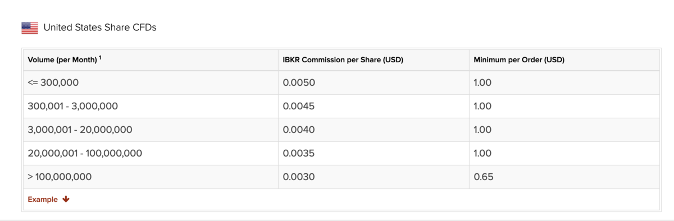Select the <= 300,000 volume tier cell
The image size is (674, 221).
pyautogui.click(x=53, y=82)
